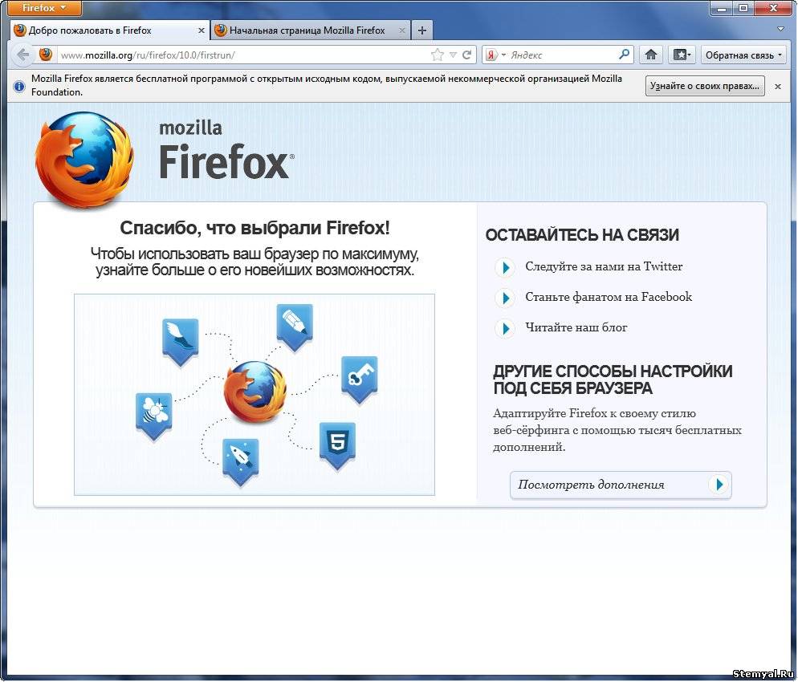Image resolution: width=798 pixels, height=682 pixels.
Task: Click the key security feature icon
Action: click(360, 380)
